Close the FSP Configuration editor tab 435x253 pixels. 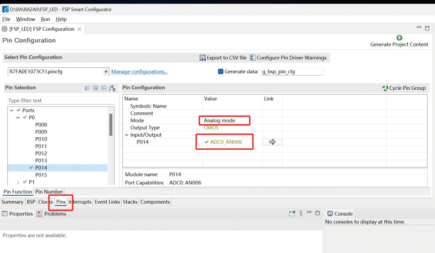tap(79, 29)
